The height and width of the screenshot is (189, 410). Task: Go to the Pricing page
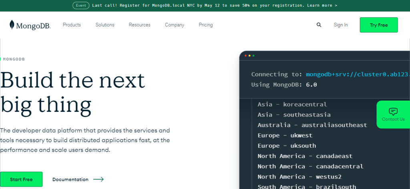click(205, 25)
